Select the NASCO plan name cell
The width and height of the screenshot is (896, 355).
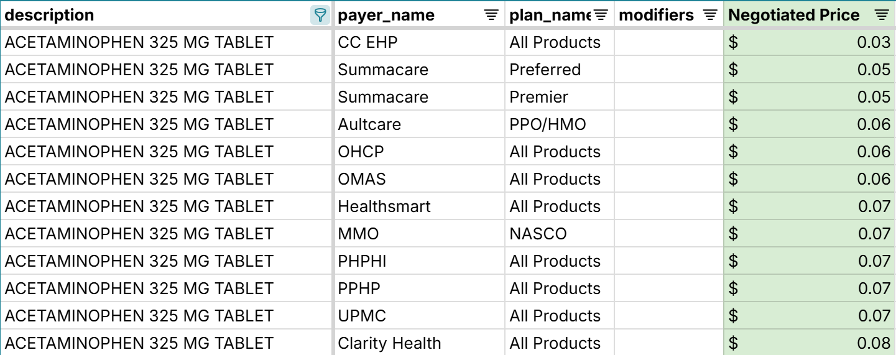pyautogui.click(x=538, y=234)
